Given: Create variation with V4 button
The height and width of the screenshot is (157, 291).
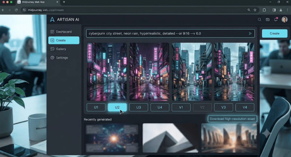Looking at the screenshot, I should click(245, 107).
